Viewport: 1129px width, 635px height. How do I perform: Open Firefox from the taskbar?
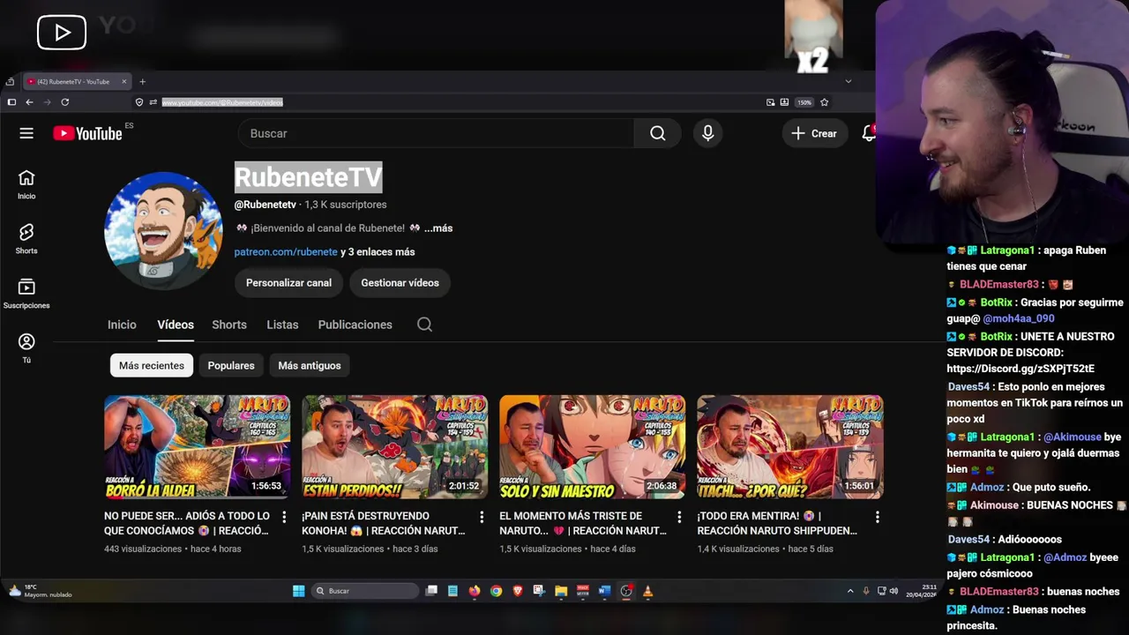tap(475, 591)
